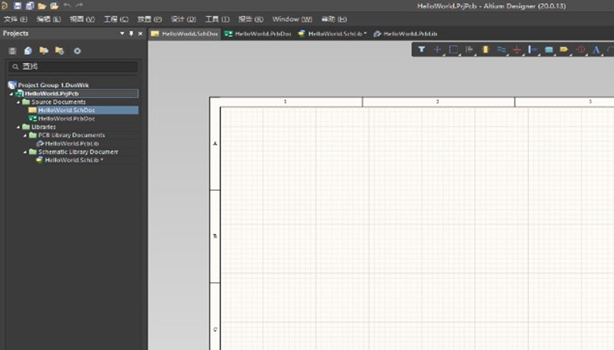Select the Align objects tool
This screenshot has width=614, height=350.
pos(469,50)
